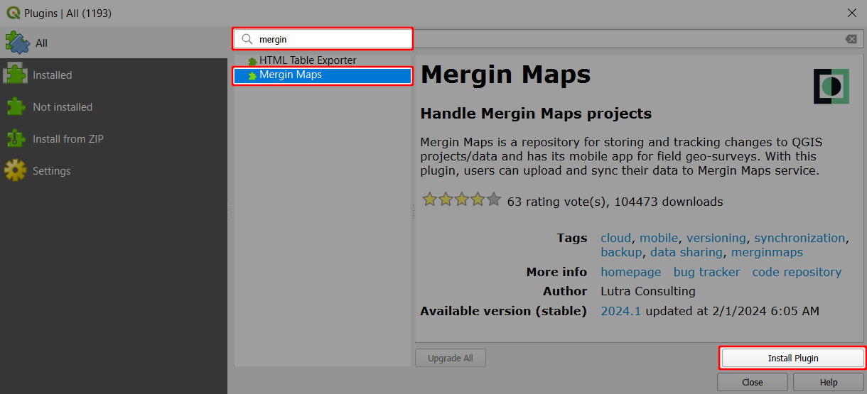The height and width of the screenshot is (394, 867).
Task: Open Install from ZIP tab
Action: point(114,138)
